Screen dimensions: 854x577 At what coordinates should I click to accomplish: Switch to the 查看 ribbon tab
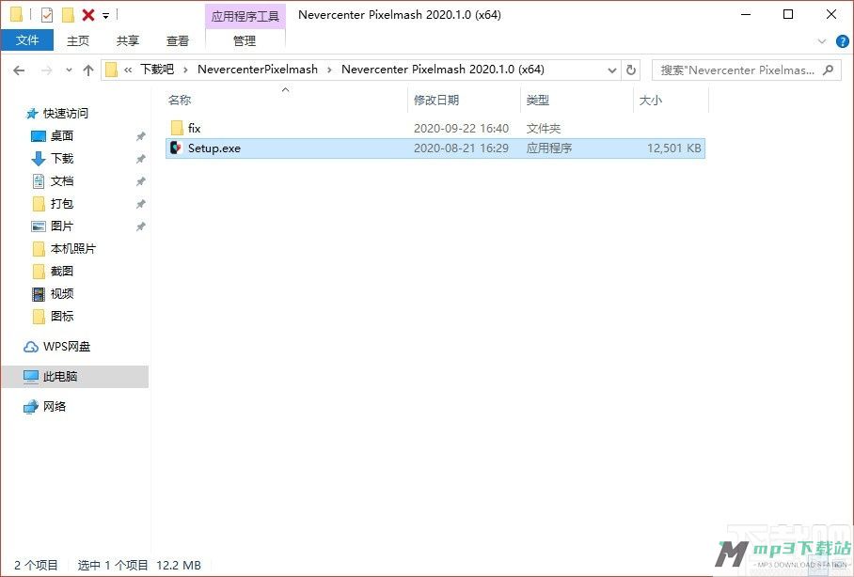tap(178, 40)
